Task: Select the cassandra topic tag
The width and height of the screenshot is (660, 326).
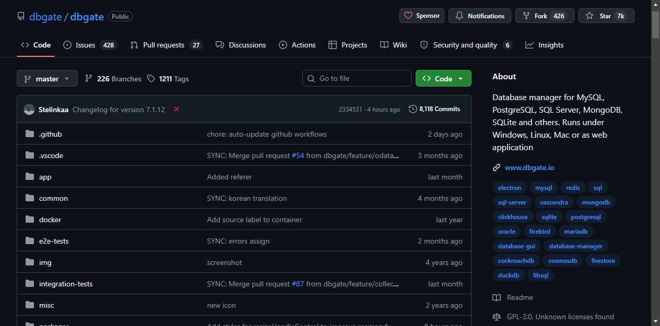Action: 554,202
